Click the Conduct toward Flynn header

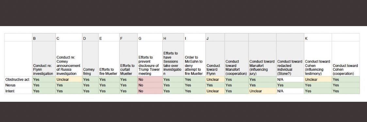point(215,59)
